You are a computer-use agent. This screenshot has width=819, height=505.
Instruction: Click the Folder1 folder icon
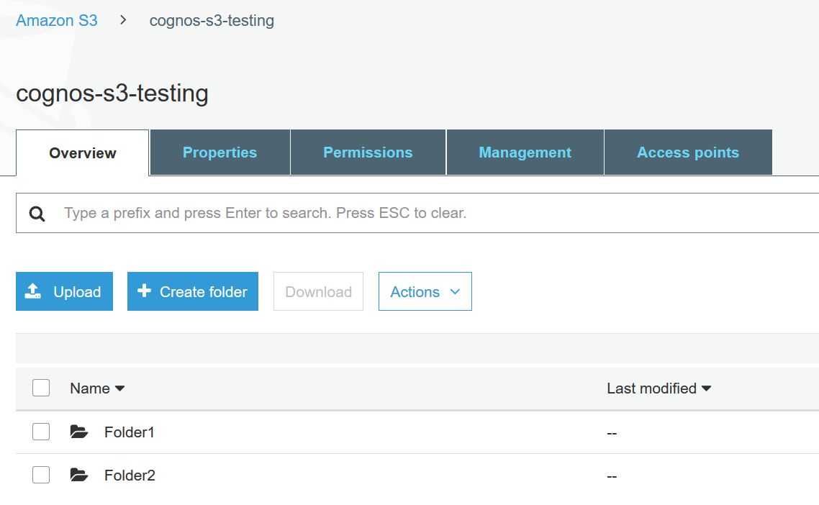click(x=79, y=432)
